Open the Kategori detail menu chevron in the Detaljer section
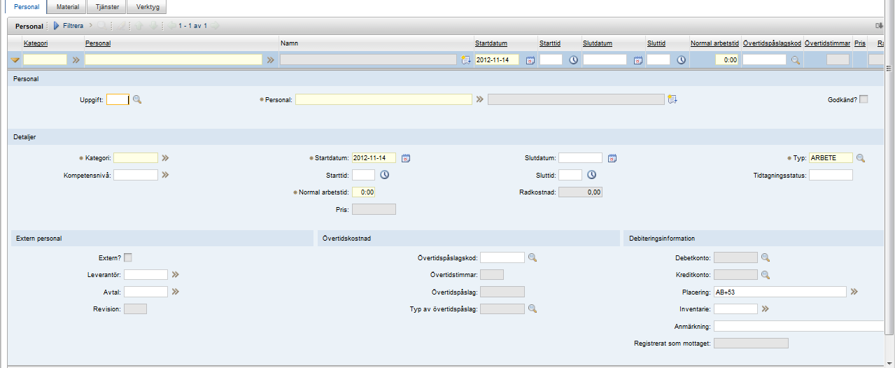Viewport: 895px width, 368px height. coord(165,158)
